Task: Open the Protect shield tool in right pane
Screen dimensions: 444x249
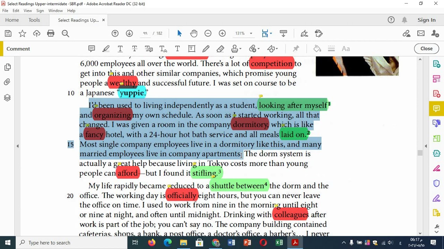Action: [437, 183]
